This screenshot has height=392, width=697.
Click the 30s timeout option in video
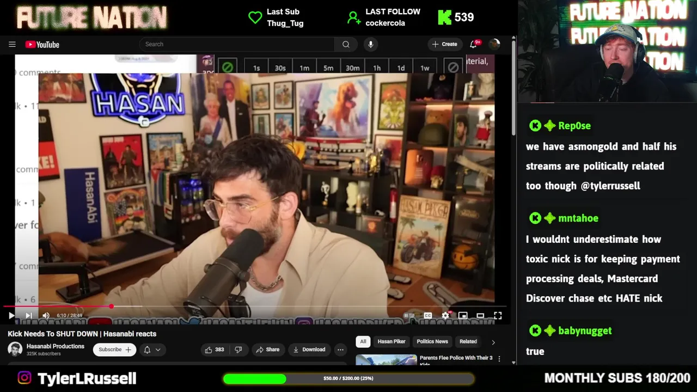pyautogui.click(x=280, y=68)
